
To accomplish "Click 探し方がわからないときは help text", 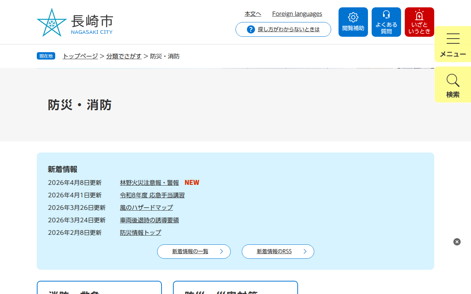I will tap(289, 29).
